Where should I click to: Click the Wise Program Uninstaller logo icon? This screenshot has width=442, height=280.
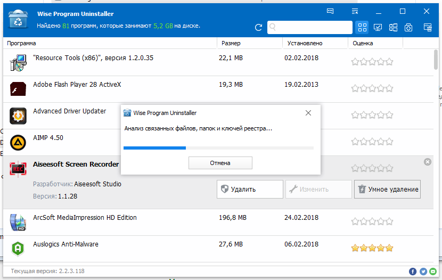tap(18, 19)
